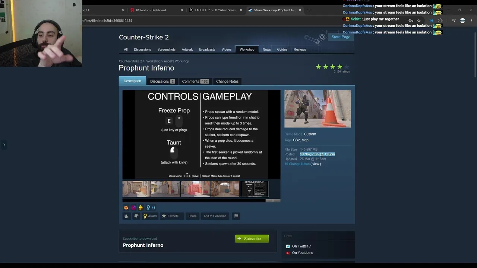The image size is (477, 268).
Task: Open browser profile avatar icon
Action: [x=462, y=20]
